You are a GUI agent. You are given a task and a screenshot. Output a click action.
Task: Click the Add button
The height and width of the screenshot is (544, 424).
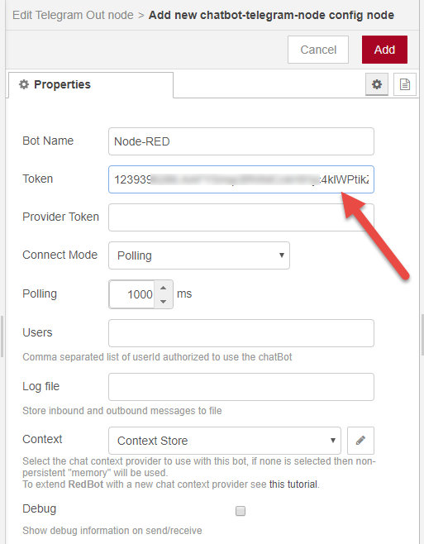tap(384, 50)
